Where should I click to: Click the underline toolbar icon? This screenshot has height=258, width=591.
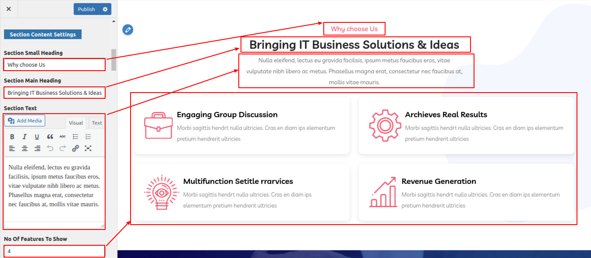click(37, 136)
